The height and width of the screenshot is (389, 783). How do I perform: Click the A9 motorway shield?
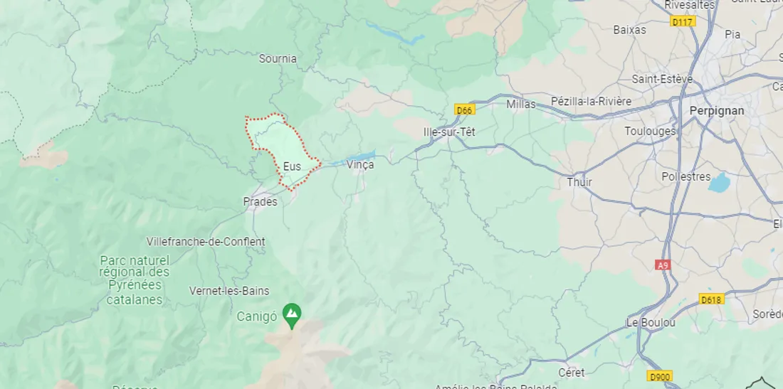(x=663, y=265)
